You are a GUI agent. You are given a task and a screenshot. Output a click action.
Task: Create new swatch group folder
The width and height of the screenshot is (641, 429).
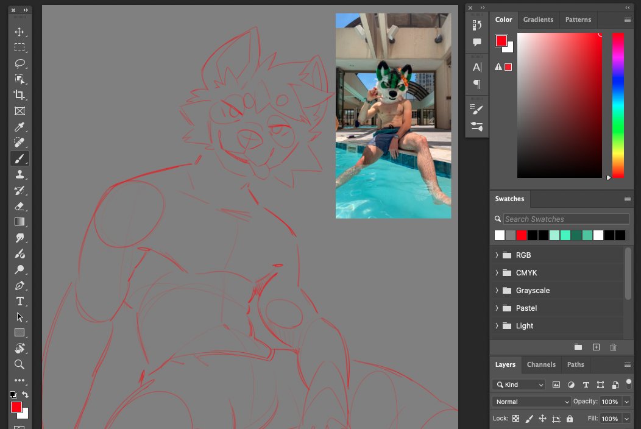pos(578,347)
